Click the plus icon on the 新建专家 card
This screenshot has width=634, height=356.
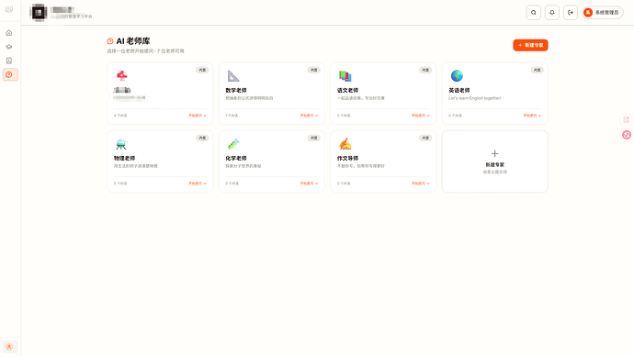tap(495, 153)
